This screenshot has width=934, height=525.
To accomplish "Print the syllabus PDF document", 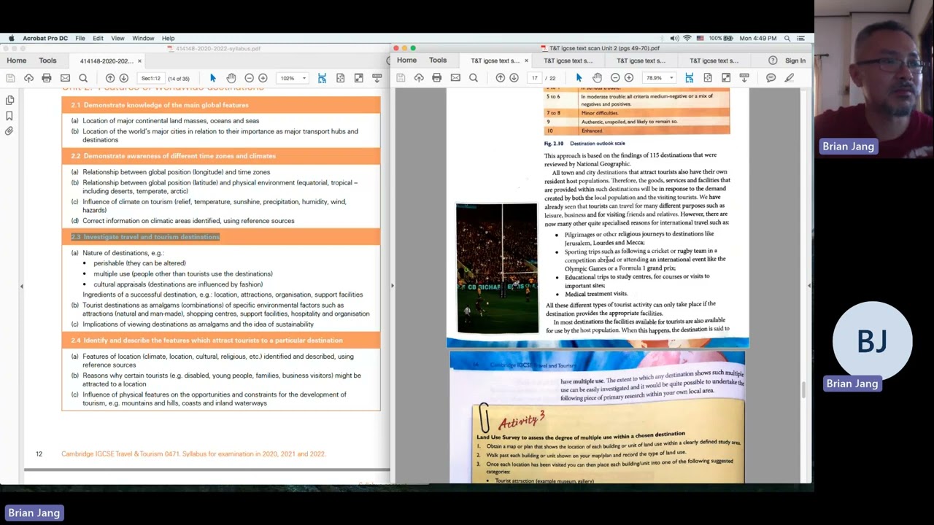I will (47, 78).
